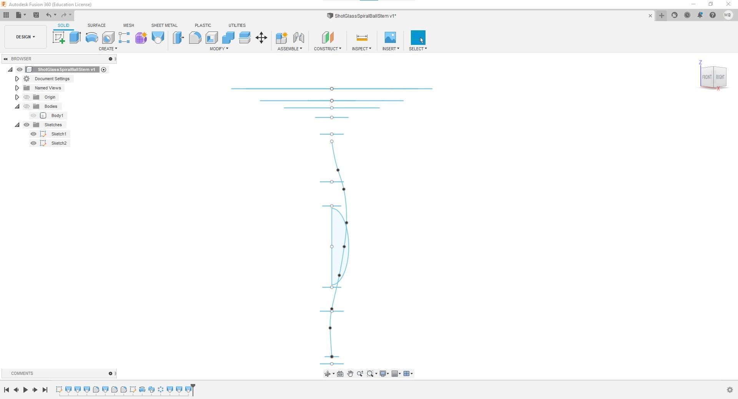Switch to the MESH tab
Image resolution: width=738 pixels, height=399 pixels.
[x=129, y=25]
